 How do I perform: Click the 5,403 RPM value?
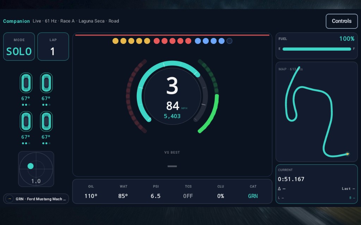pos(172,116)
